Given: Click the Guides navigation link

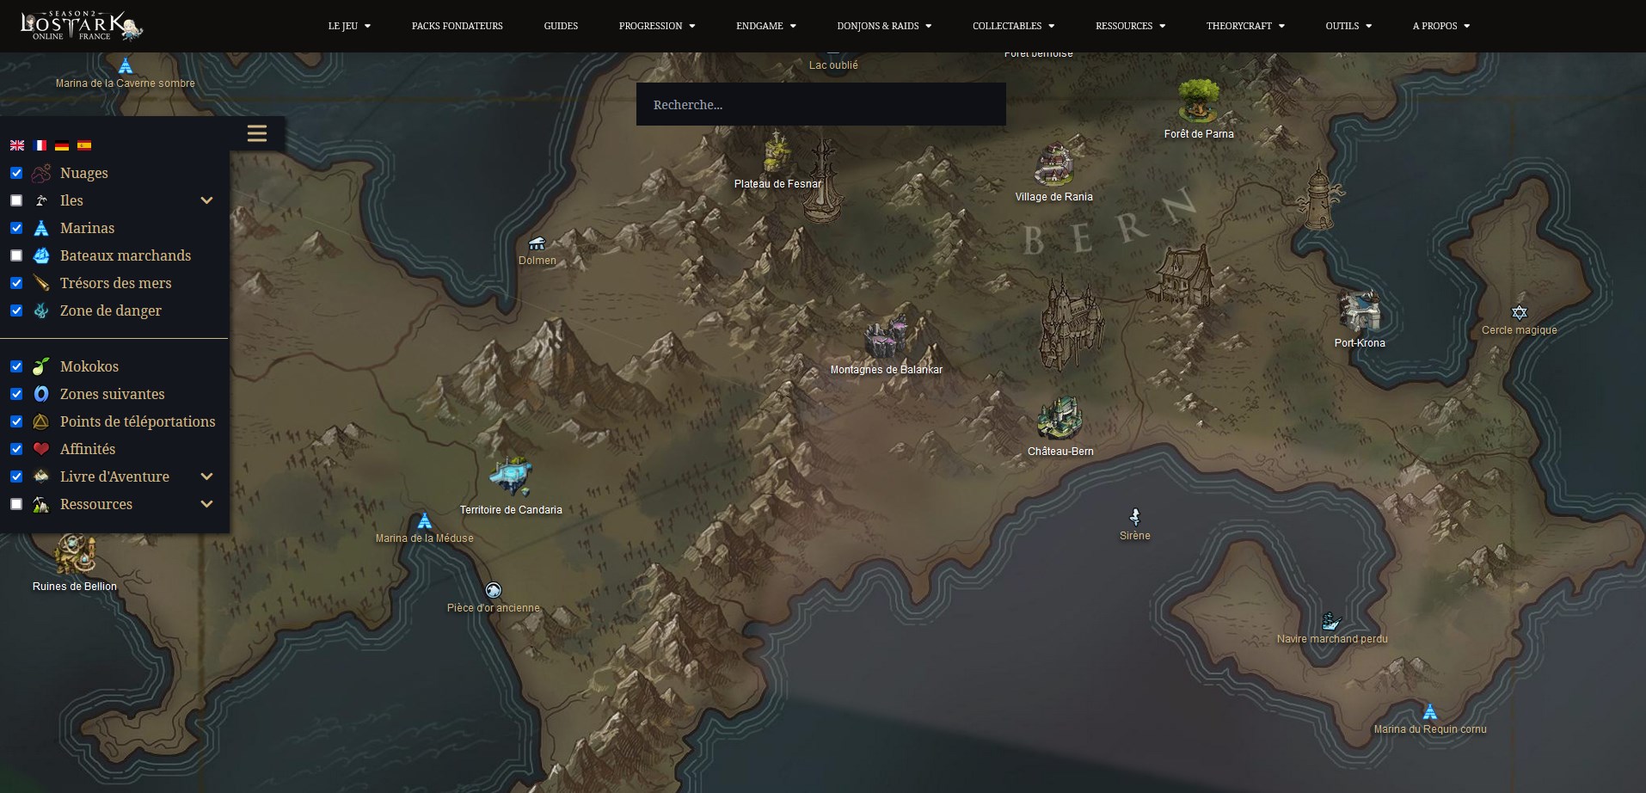Looking at the screenshot, I should coord(560,26).
